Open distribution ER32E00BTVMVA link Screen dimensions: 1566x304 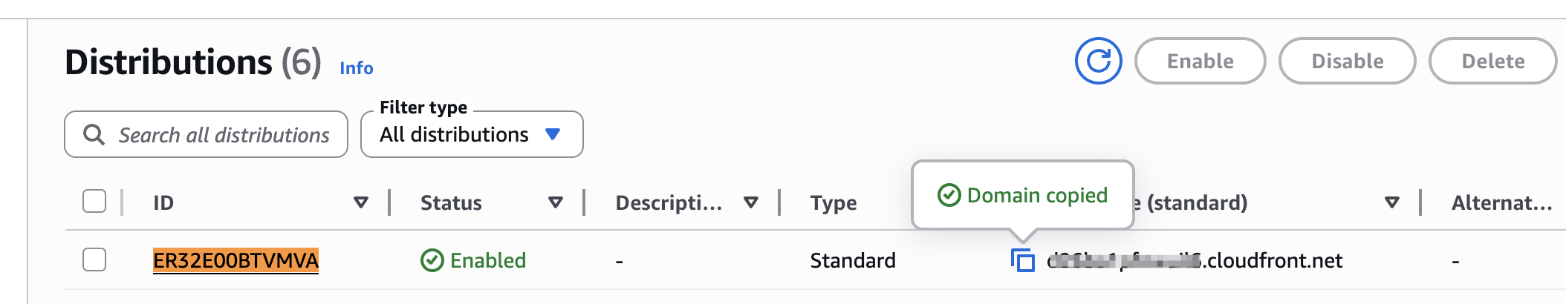pos(235,260)
